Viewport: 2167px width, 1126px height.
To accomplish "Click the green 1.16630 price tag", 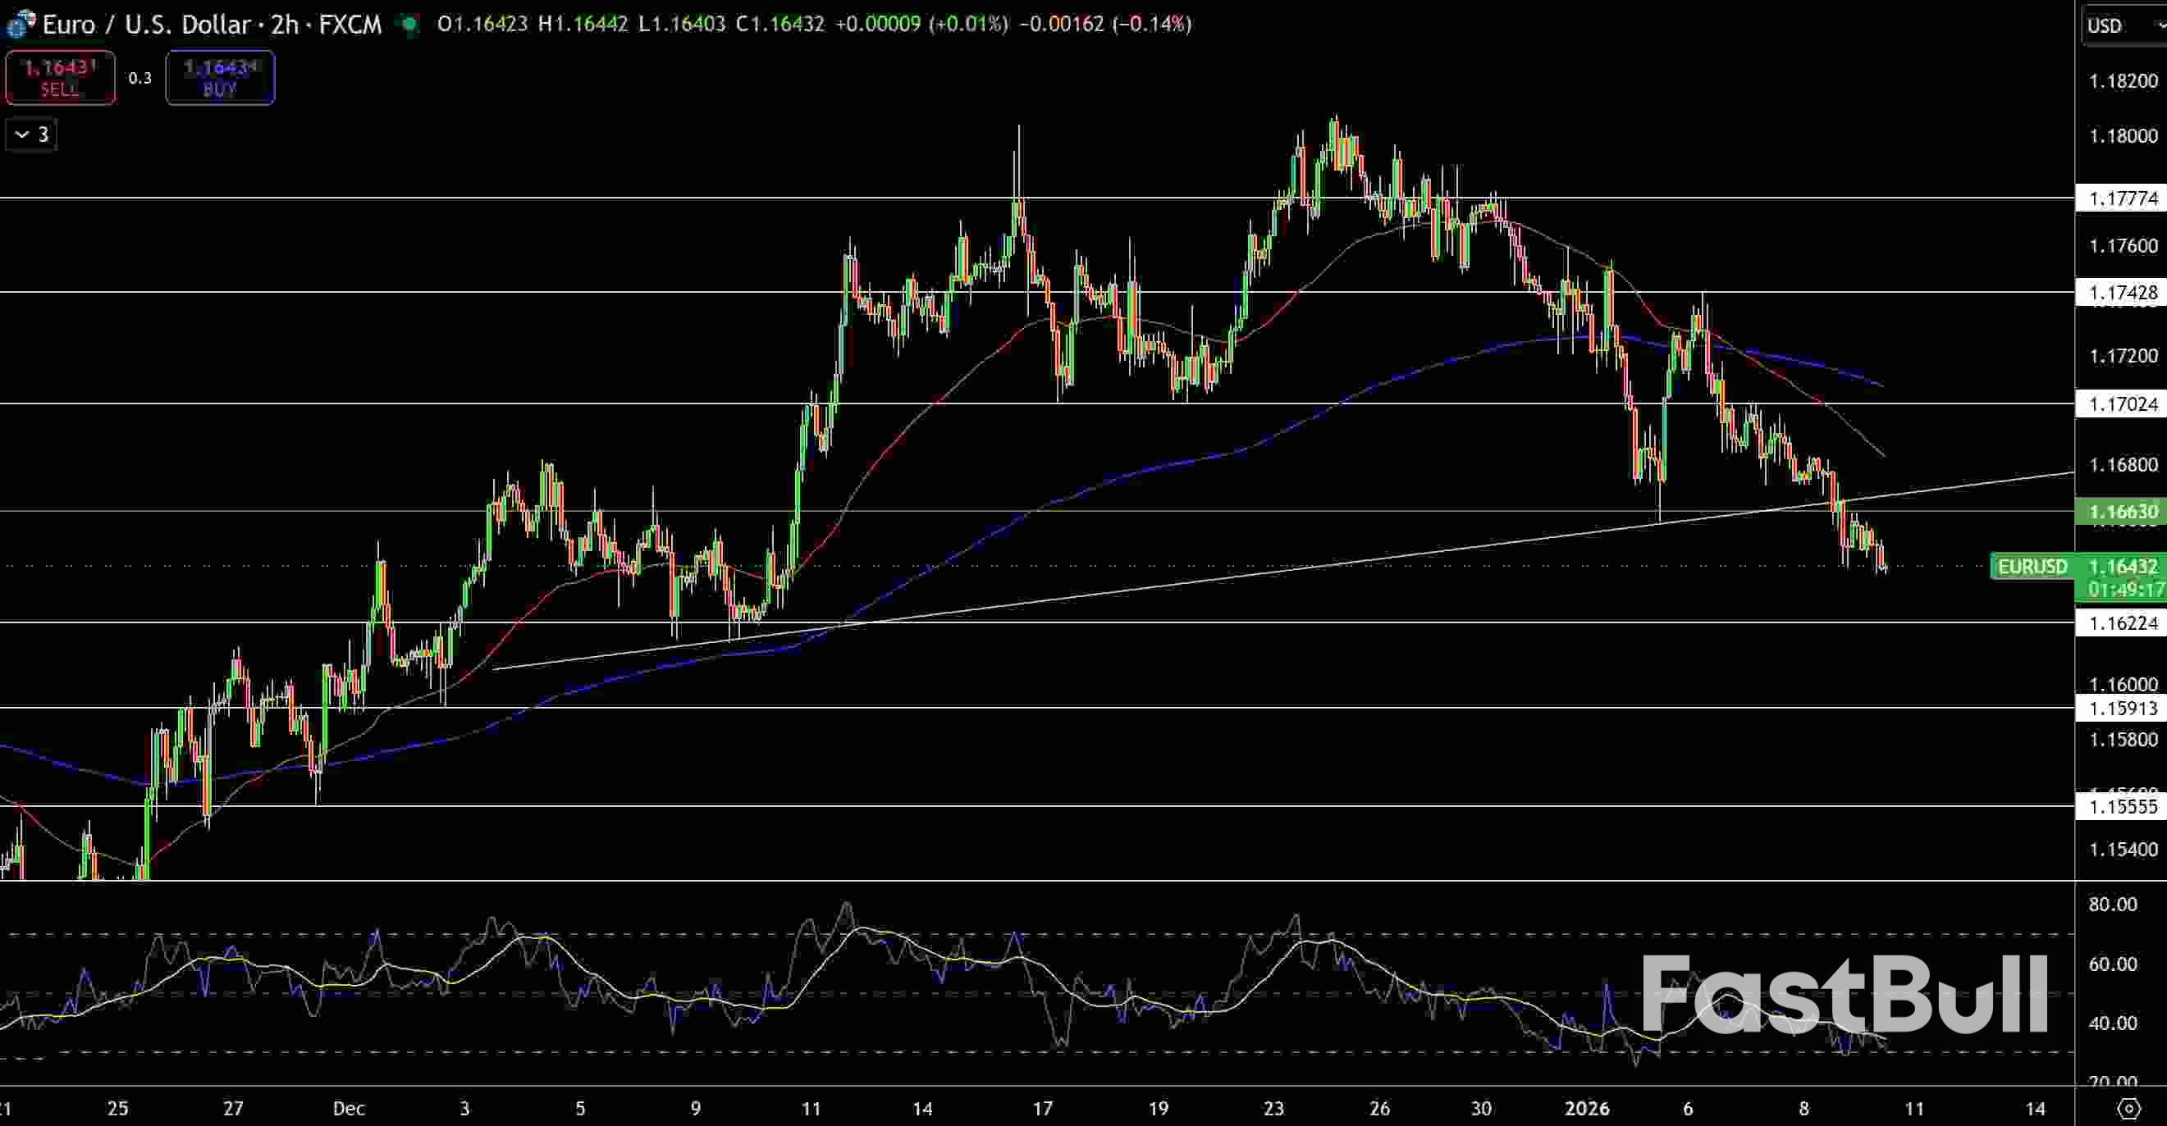I will pos(2124,511).
